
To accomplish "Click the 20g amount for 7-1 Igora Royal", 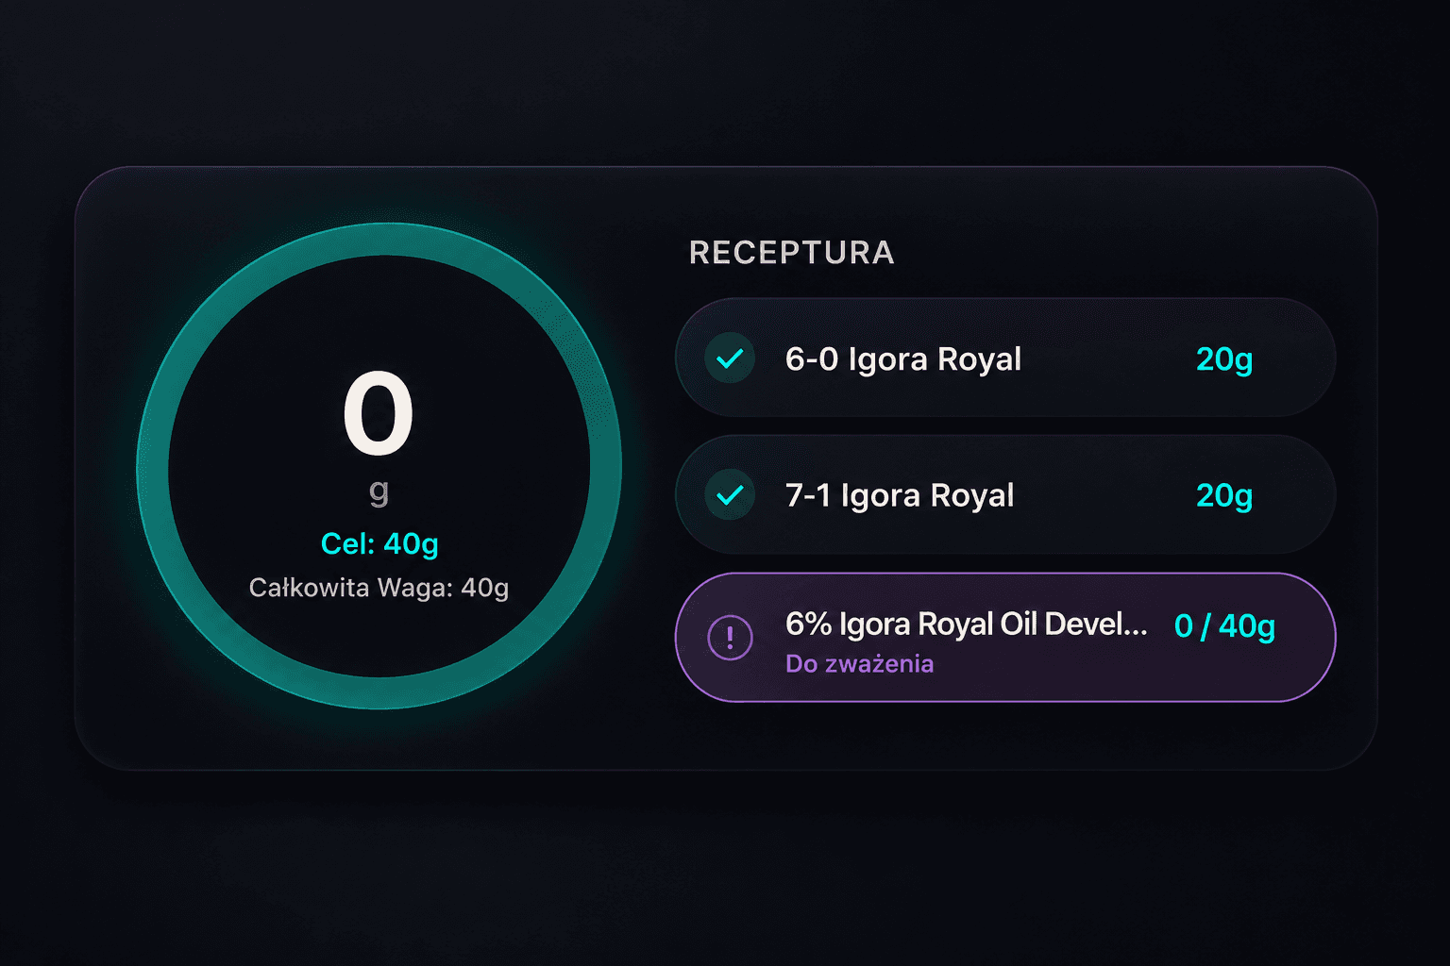I will click(x=1224, y=495).
